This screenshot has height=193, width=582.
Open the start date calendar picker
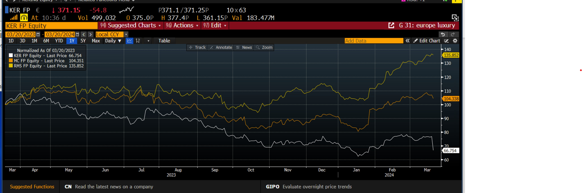[x=38, y=34]
